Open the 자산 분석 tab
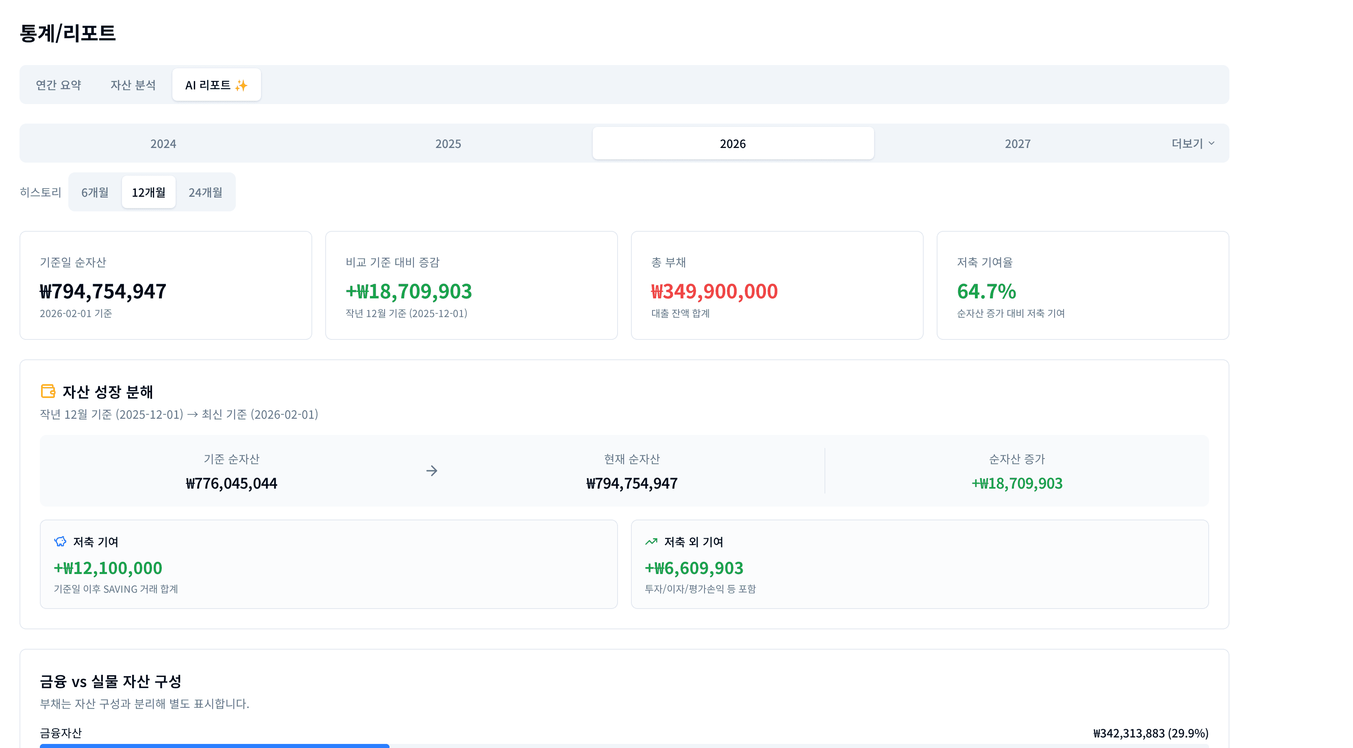 point(133,85)
